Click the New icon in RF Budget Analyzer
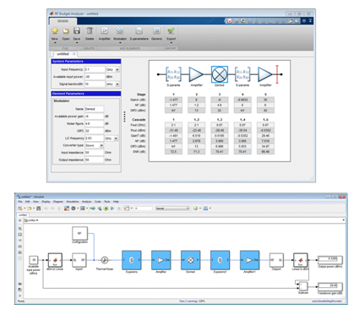Viewport: 354px width, 309px height. (x=55, y=30)
